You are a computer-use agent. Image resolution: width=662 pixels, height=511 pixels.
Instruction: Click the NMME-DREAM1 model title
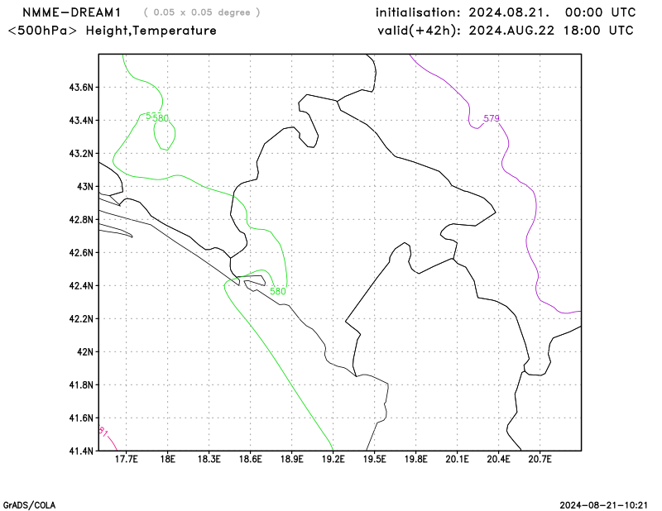pos(71,12)
